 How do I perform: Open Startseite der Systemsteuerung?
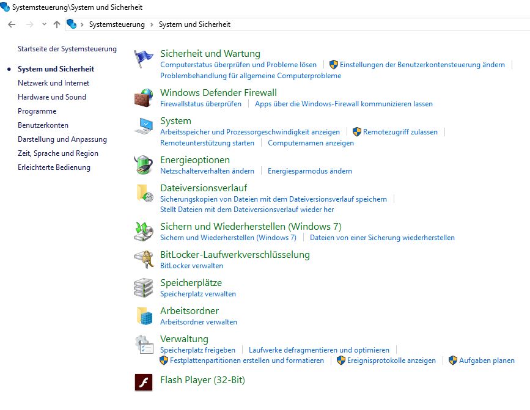tap(67, 49)
